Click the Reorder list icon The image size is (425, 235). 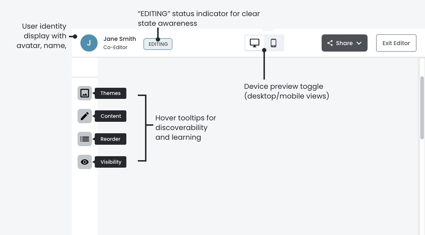pos(85,139)
